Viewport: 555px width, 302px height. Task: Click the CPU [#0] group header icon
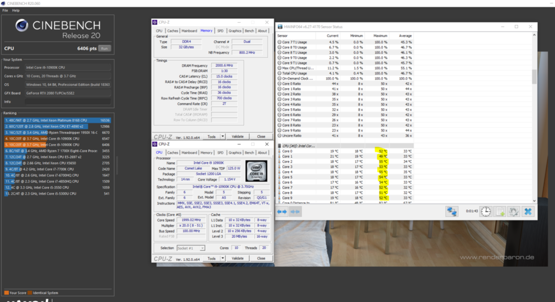pyautogui.click(x=279, y=146)
